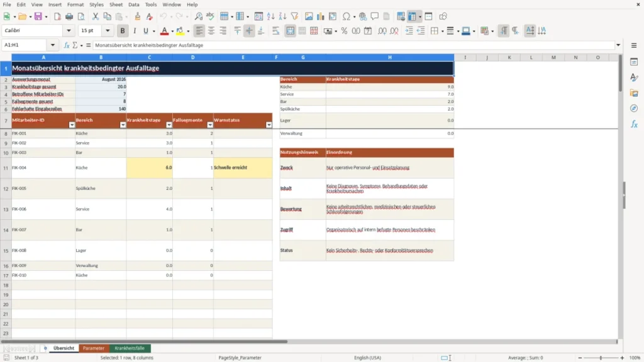Click the Open folder icon

point(22,16)
